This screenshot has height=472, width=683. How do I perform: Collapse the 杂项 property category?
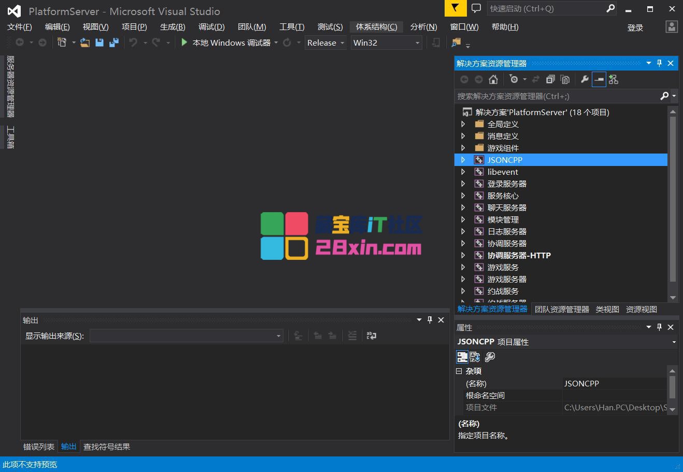point(459,371)
